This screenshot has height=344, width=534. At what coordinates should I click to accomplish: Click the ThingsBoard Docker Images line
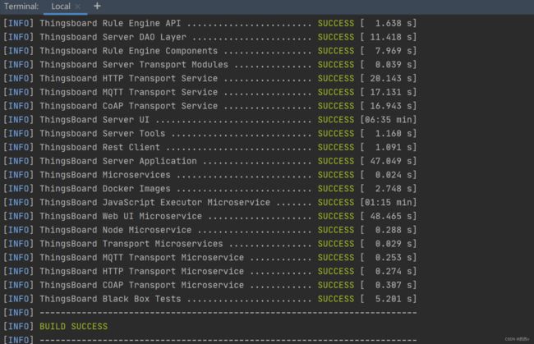point(209,189)
